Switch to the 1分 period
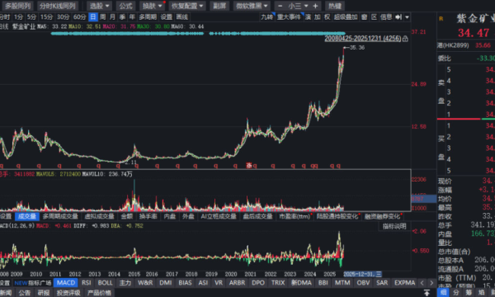Viewport: 495px width, 297px height. click(x=18, y=16)
